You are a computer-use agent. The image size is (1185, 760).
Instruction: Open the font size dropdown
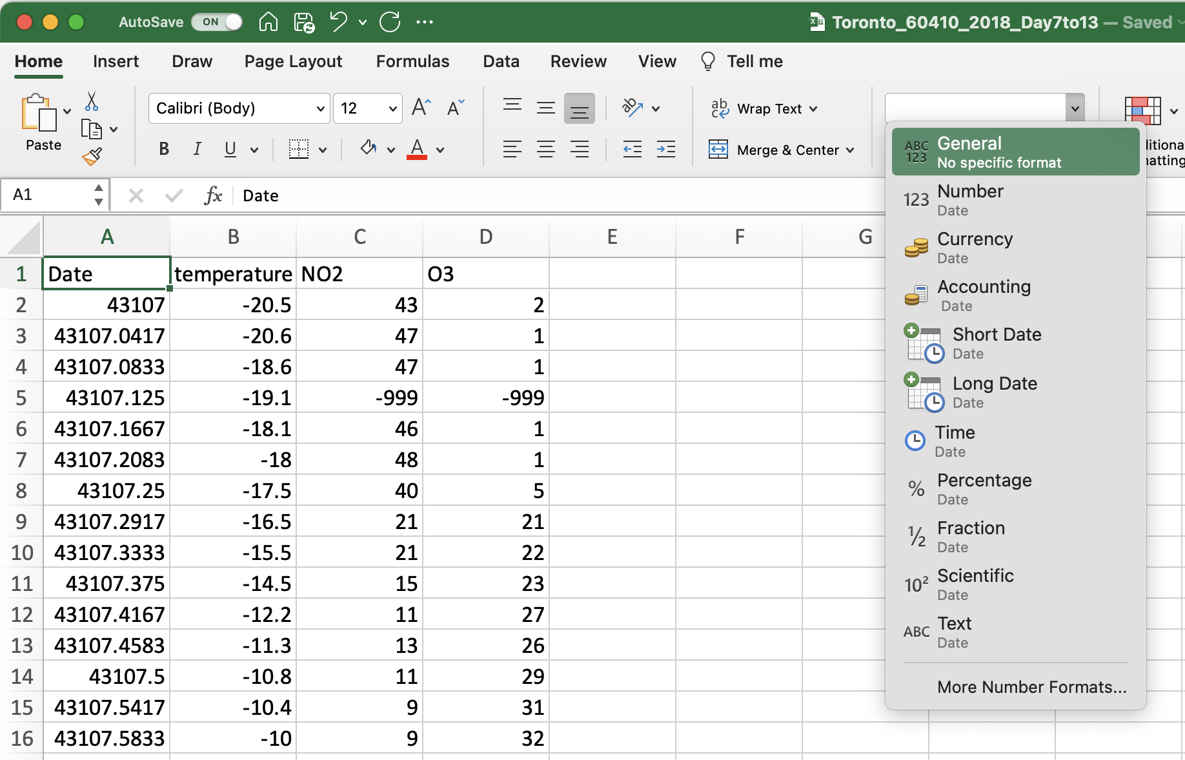click(392, 108)
